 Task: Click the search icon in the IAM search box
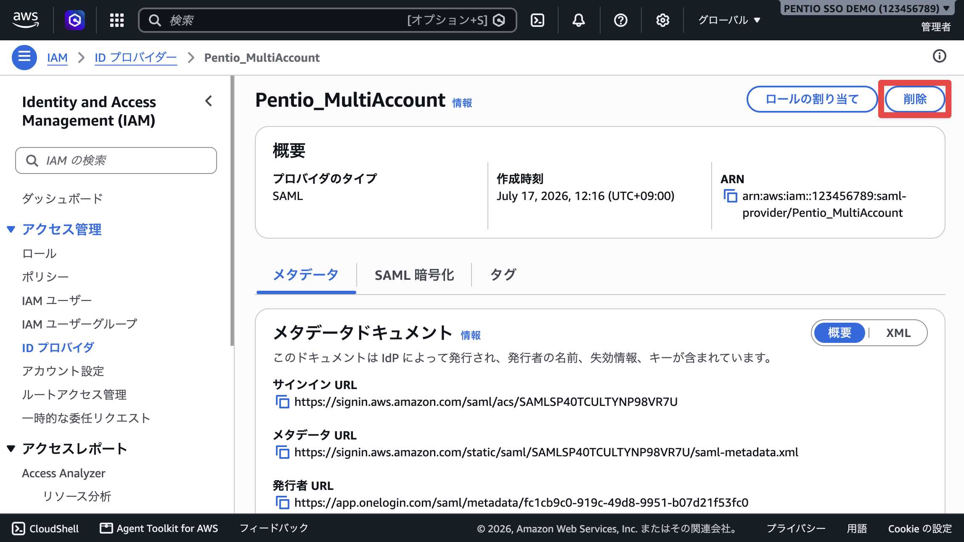(x=32, y=160)
